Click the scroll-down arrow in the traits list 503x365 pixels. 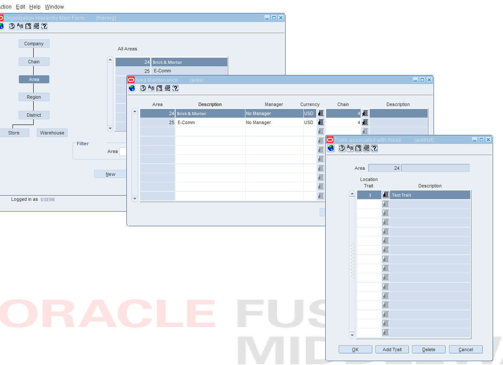(352, 335)
